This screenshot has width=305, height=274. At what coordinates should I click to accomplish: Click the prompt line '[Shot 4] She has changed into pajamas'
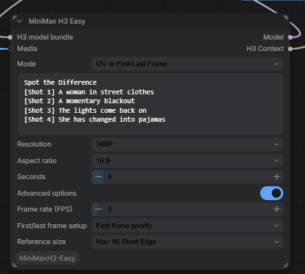click(x=95, y=120)
